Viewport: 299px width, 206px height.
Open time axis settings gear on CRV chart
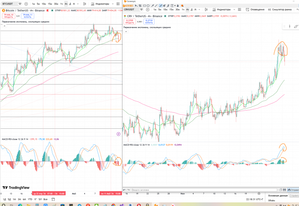point(259,194)
